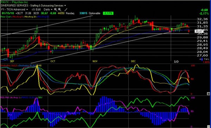Screen dimensions: 211x128
Task: Click the 28,49 price scale label
Action: pyautogui.click(x=202, y=48)
